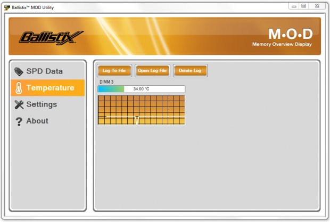The image size is (330, 222).
Task: Close the Ballistix MOD Utility window
Action: pyautogui.click(x=316, y=6)
